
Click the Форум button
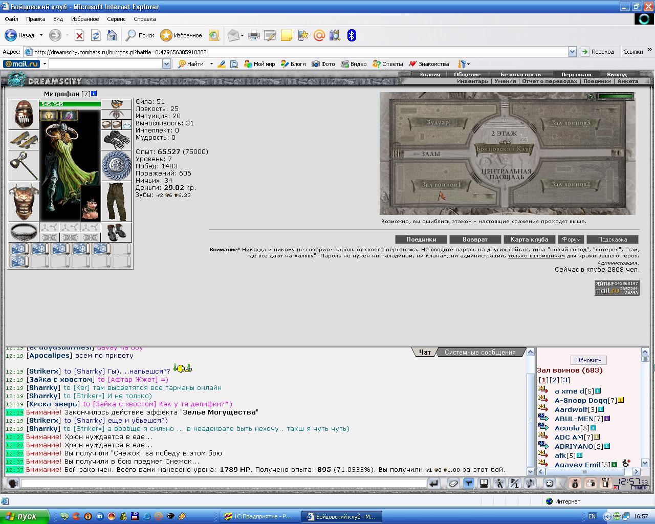571,239
